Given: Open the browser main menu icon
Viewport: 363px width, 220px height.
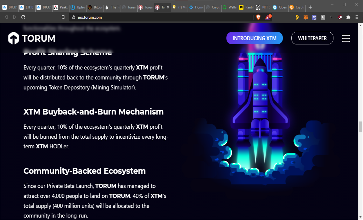Looking at the screenshot, I should coord(357,18).
